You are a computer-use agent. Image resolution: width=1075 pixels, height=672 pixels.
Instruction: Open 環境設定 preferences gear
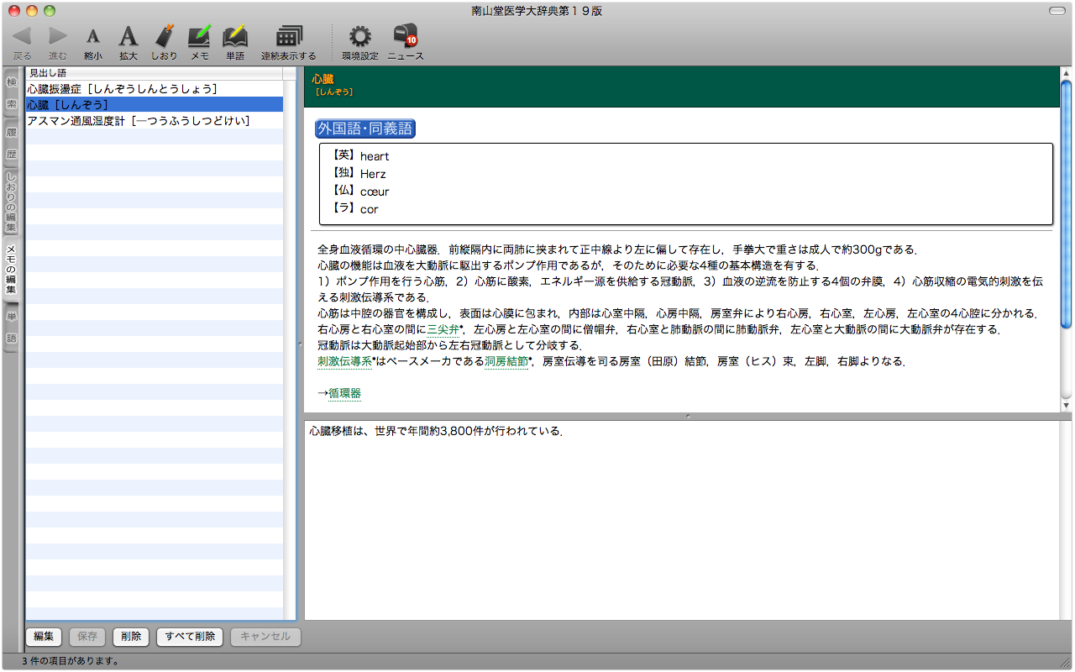click(360, 36)
